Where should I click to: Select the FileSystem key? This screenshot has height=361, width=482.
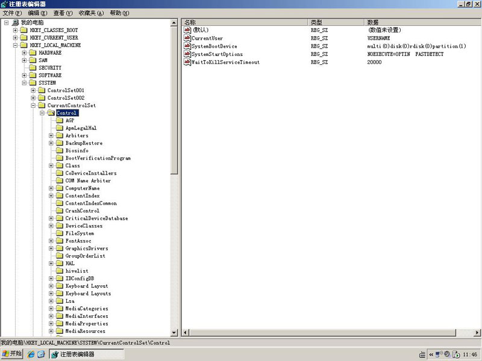80,233
